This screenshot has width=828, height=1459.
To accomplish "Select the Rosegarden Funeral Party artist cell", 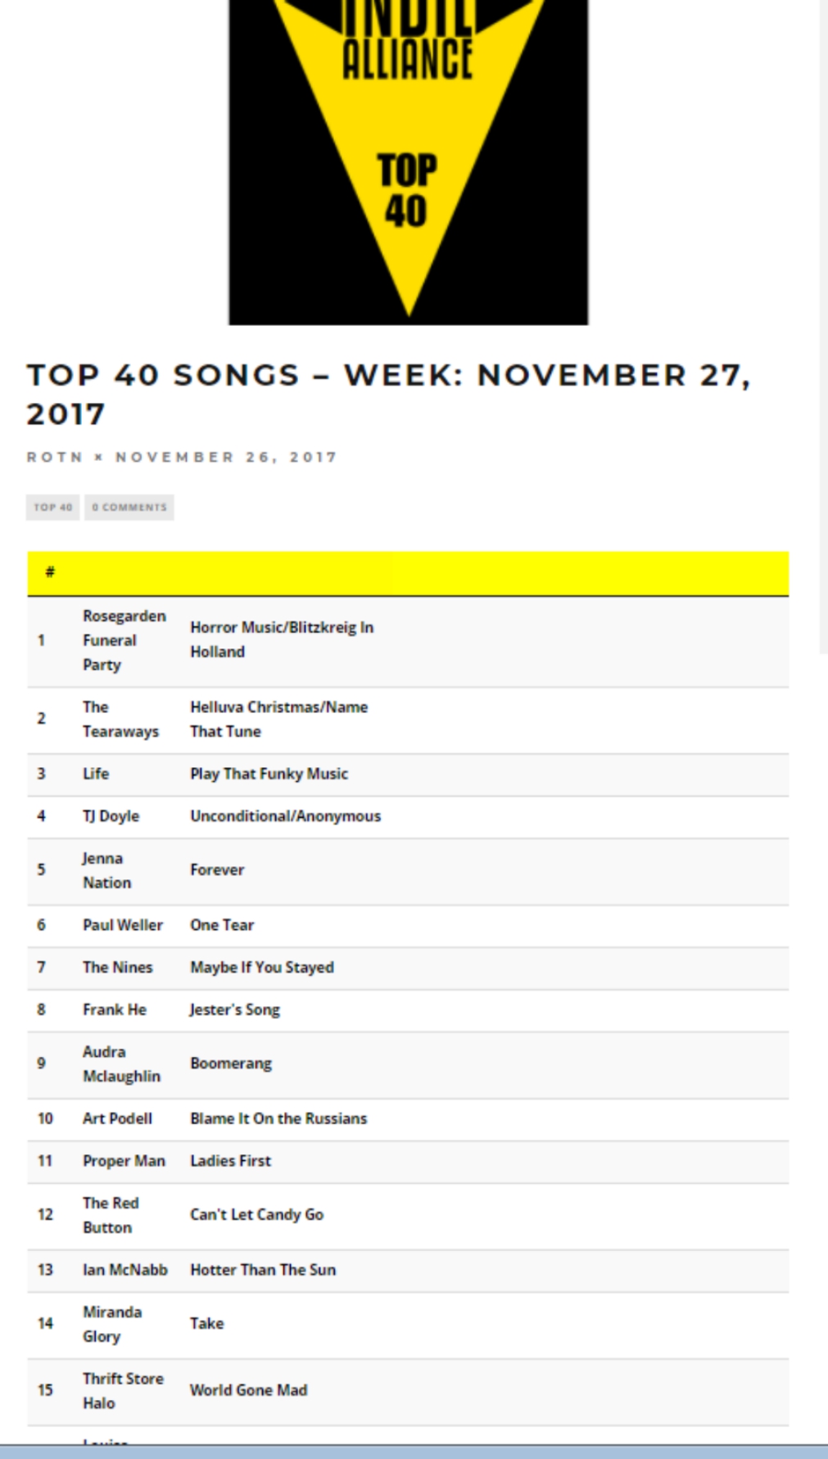I will pyautogui.click(x=124, y=640).
